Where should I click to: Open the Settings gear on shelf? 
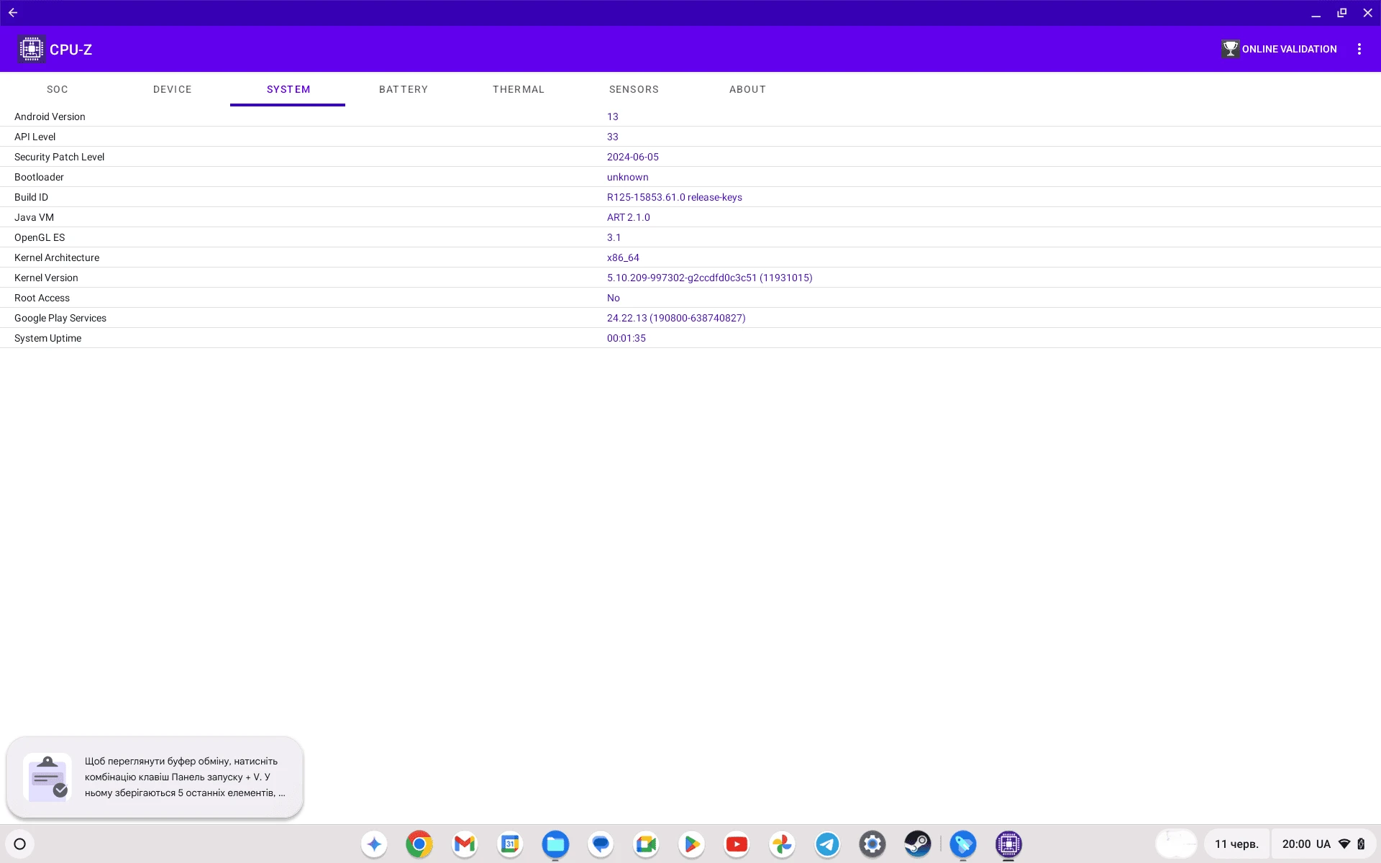tap(872, 844)
